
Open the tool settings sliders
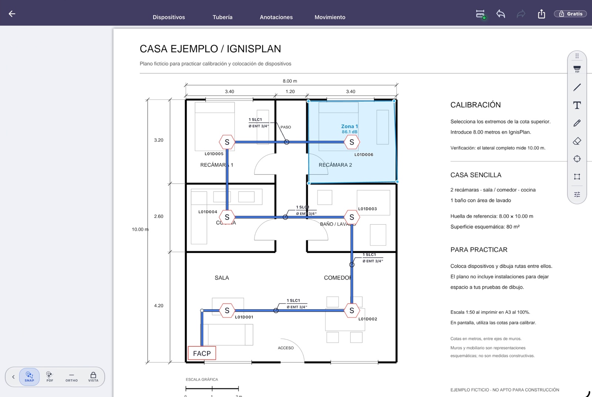[577, 194]
